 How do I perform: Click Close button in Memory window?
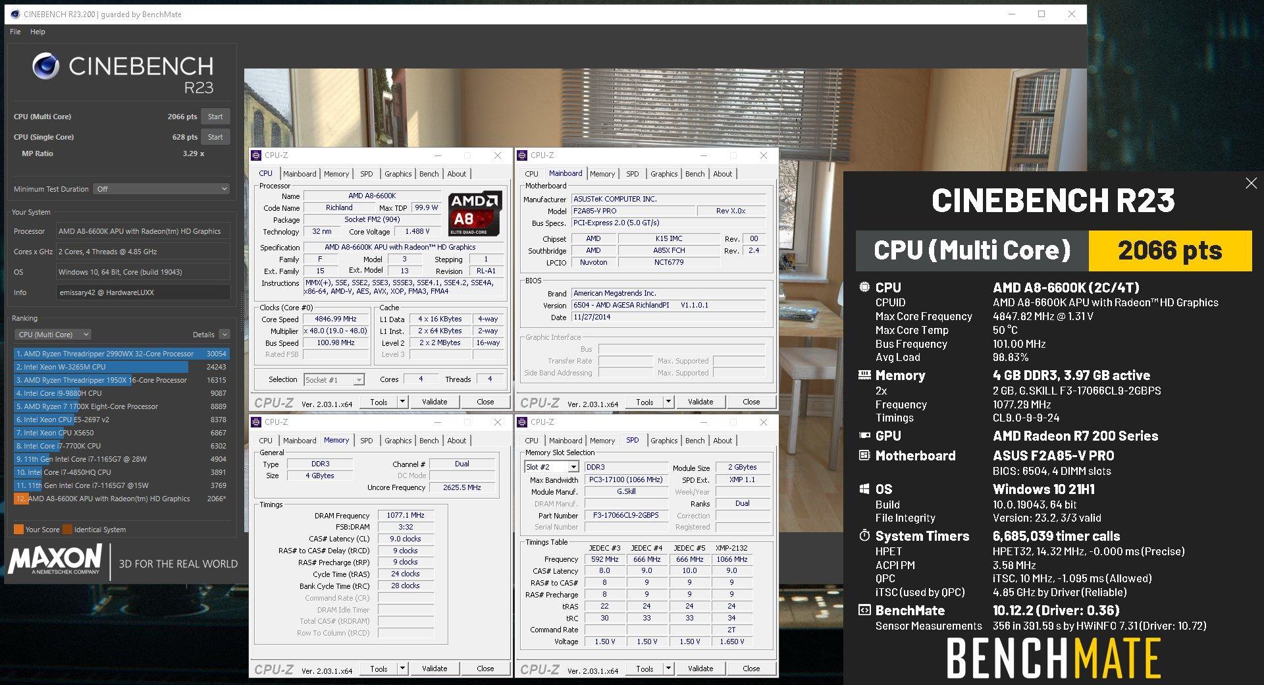tap(485, 669)
